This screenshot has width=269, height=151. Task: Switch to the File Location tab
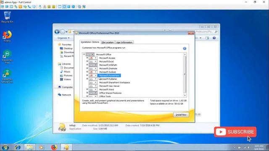(108, 42)
